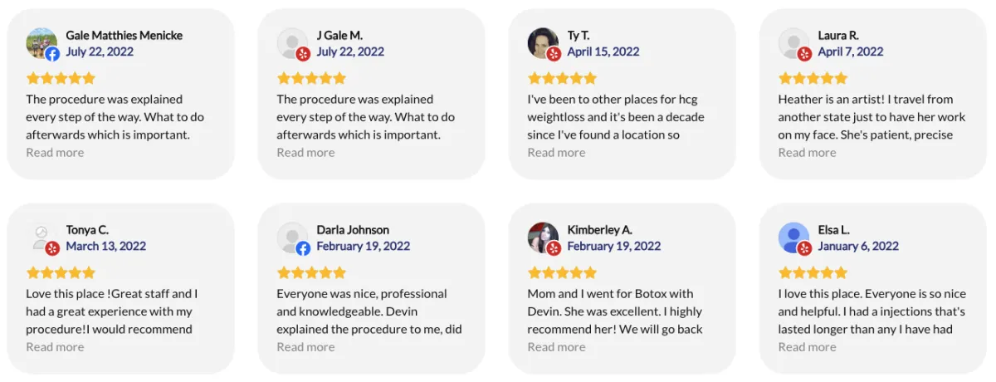
Task: Click the Facebook badge on Gale Matthies Menicke's avatar
Action: [x=52, y=54]
